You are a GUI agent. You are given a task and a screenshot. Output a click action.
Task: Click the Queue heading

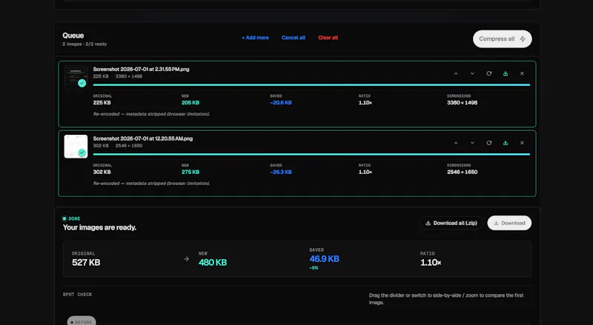click(73, 36)
